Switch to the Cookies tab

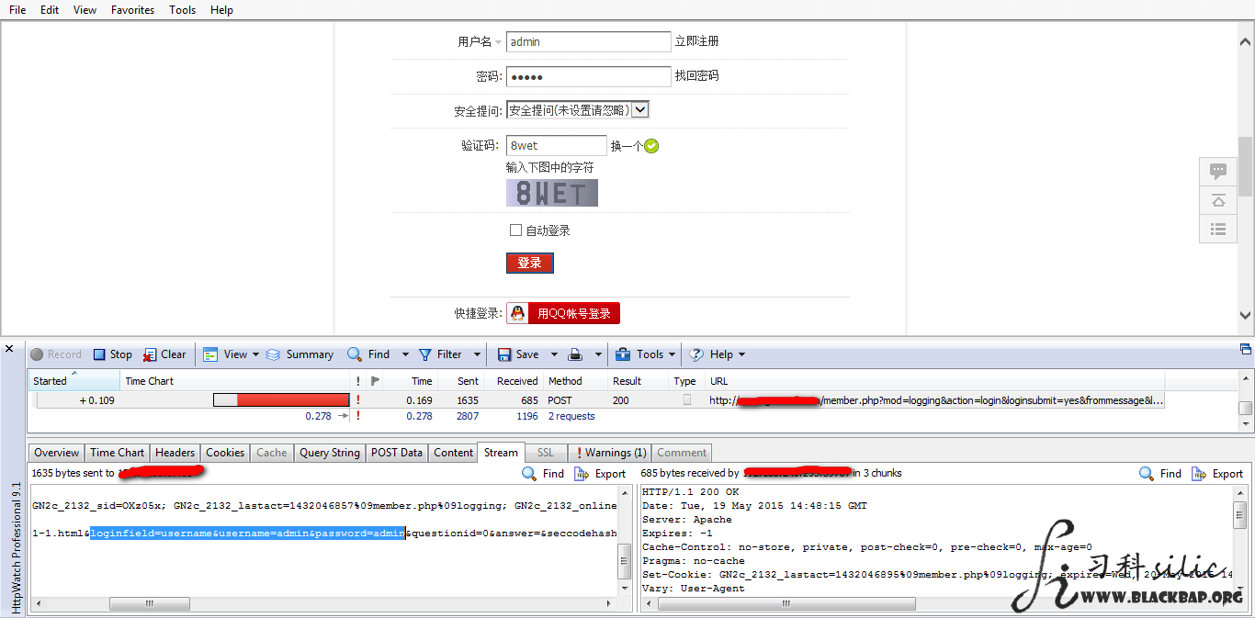pyautogui.click(x=225, y=453)
